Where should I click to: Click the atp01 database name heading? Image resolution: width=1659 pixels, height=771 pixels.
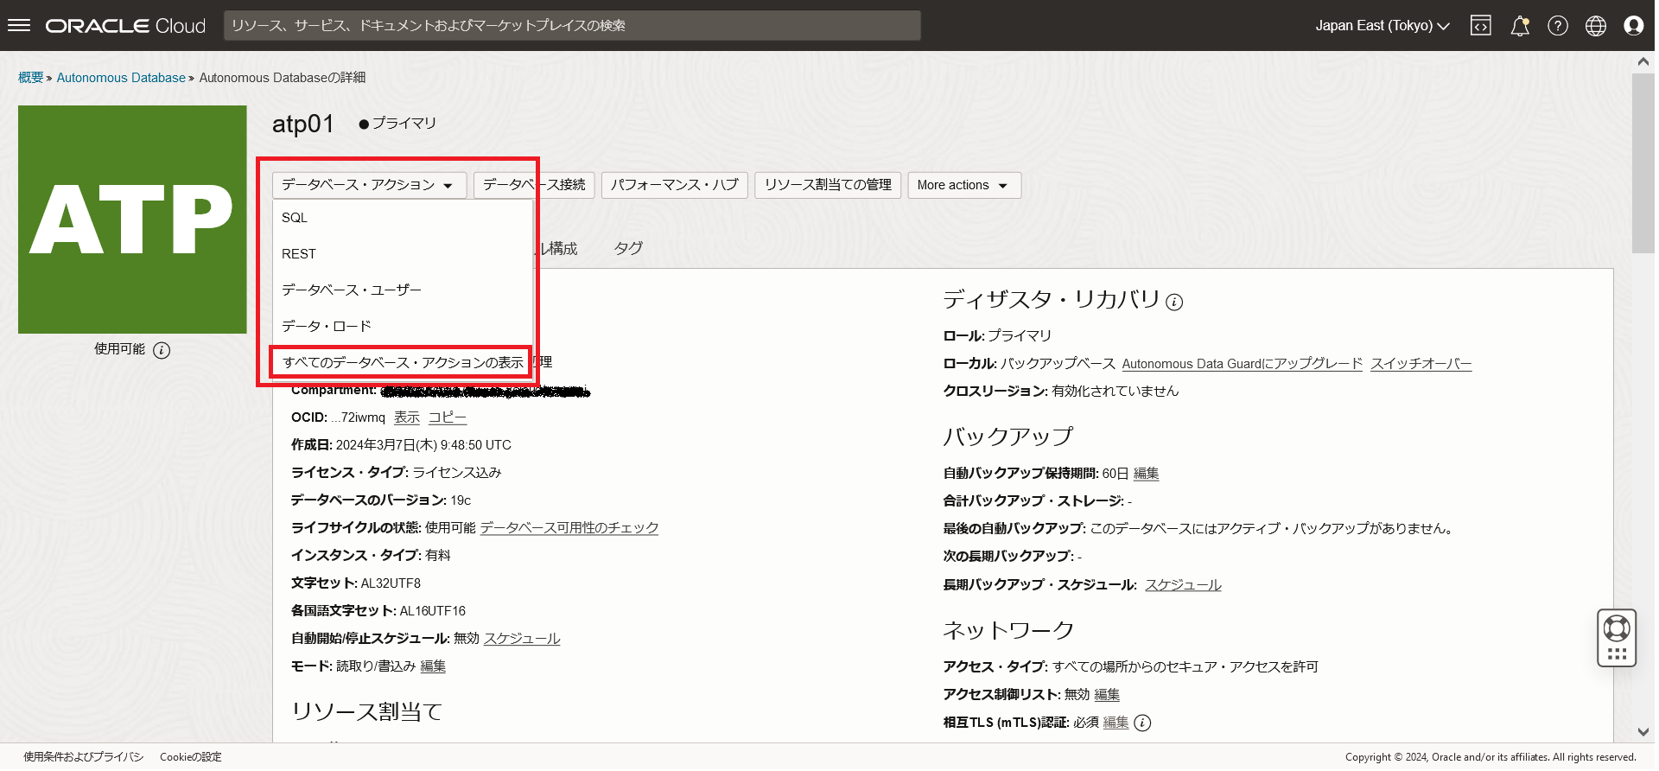click(x=303, y=124)
